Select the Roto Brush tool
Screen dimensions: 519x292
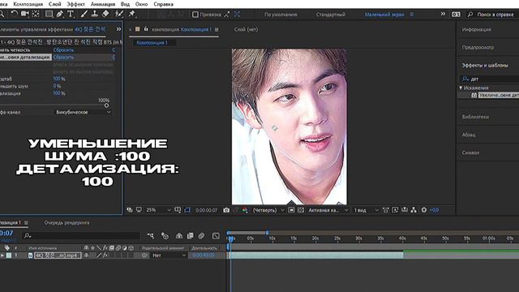click(119, 14)
